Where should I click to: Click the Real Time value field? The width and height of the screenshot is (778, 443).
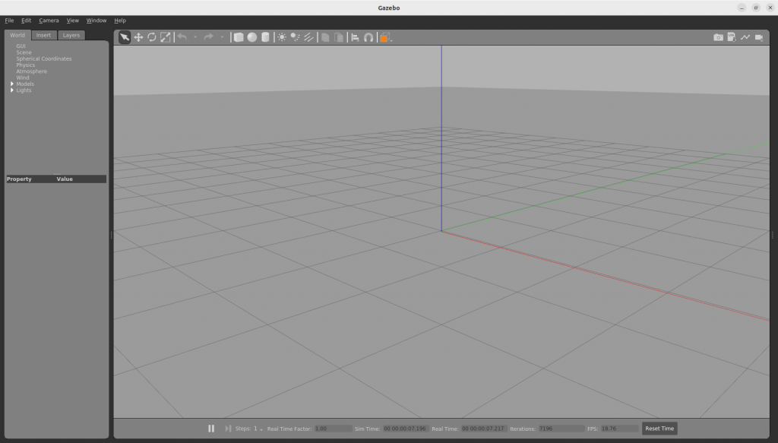pyautogui.click(x=484, y=429)
